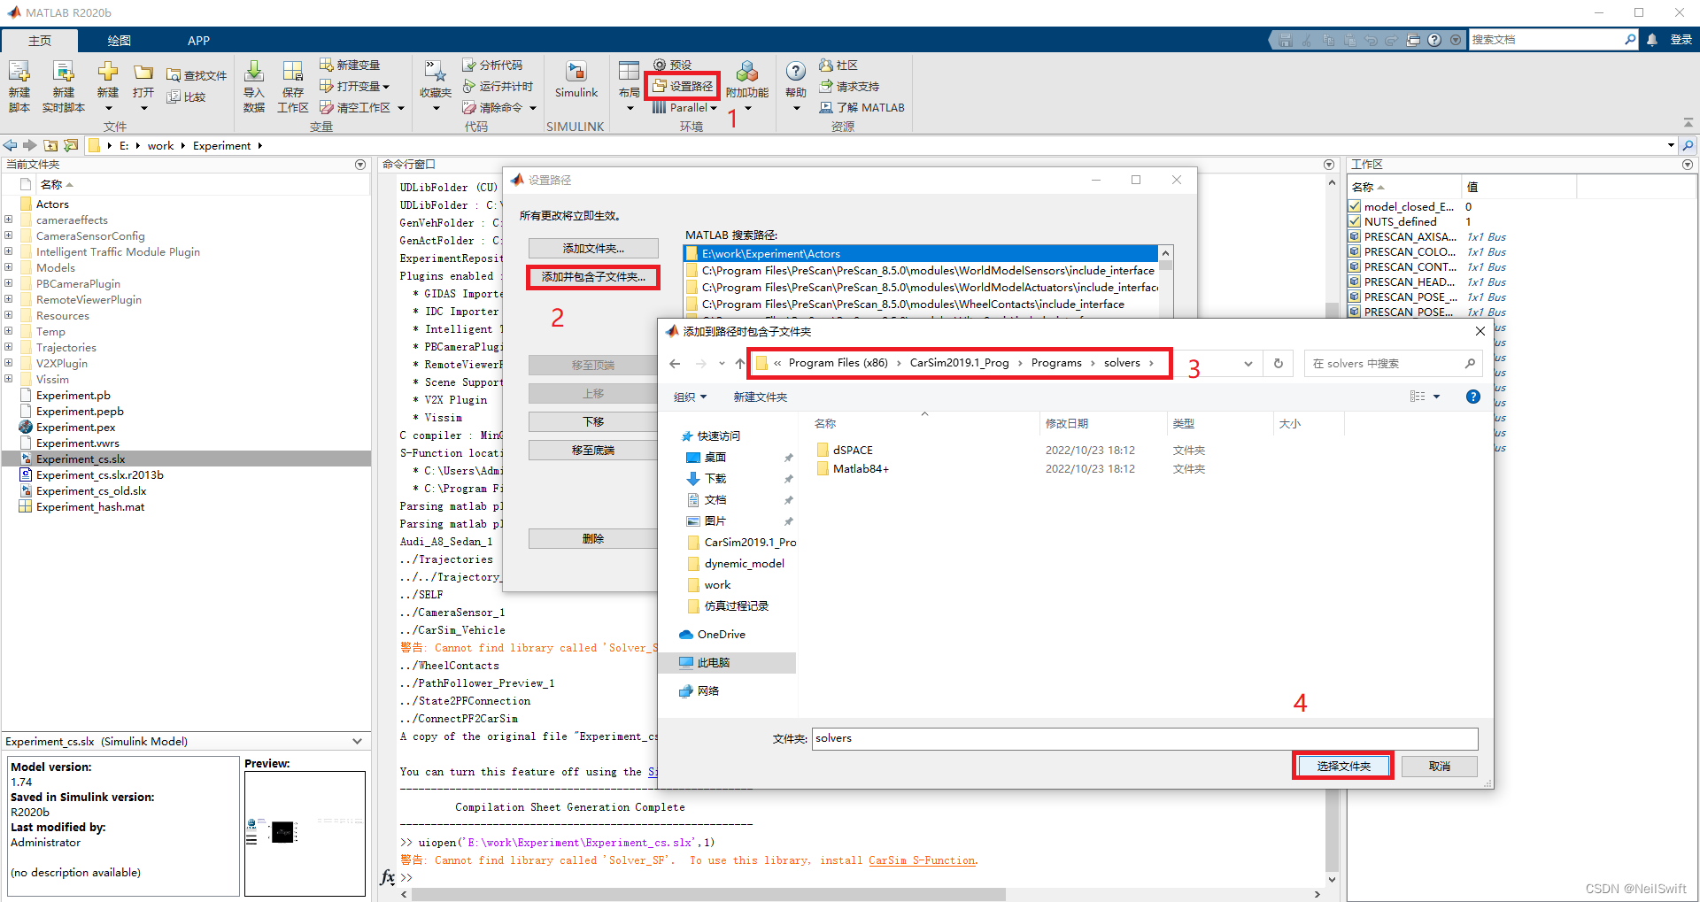1700x902 pixels.
Task: Click the 文件夹 name input field
Action: [x=1145, y=738]
